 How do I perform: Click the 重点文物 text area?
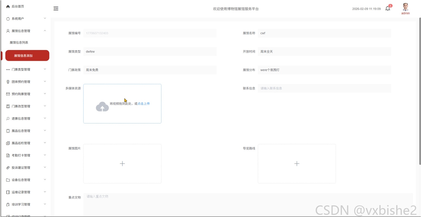coord(248,205)
